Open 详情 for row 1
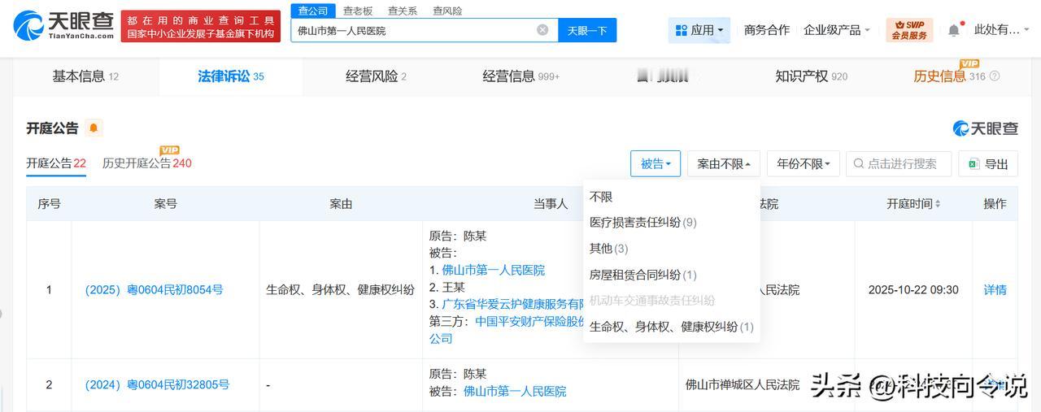The image size is (1041, 412). pos(995,289)
